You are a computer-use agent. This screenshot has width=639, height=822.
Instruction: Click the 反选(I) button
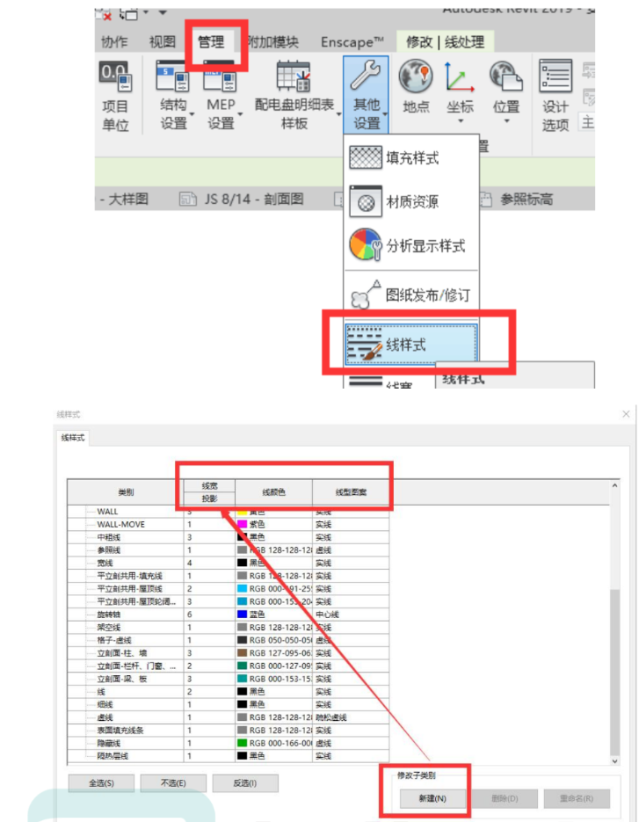(245, 782)
